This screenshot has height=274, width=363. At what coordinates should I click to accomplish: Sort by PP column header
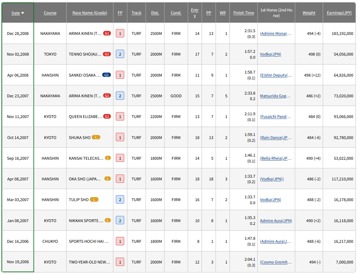point(208,13)
